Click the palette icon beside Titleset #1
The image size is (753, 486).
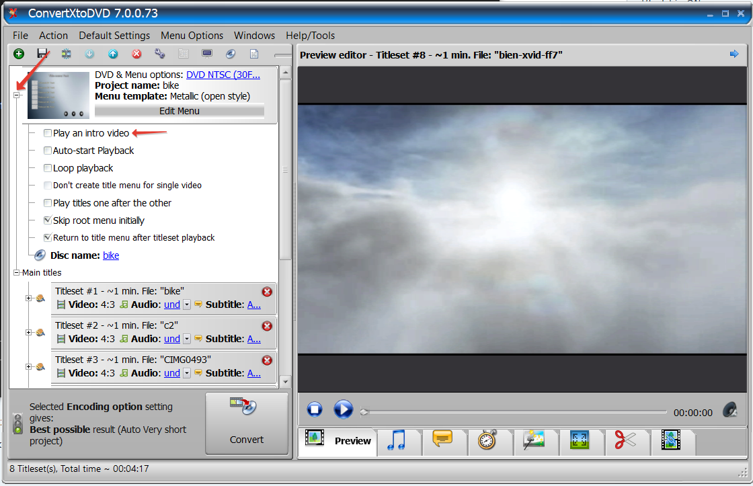pyautogui.click(x=40, y=298)
